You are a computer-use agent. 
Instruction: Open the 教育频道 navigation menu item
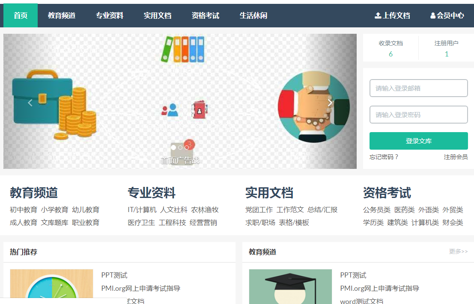pyautogui.click(x=62, y=15)
